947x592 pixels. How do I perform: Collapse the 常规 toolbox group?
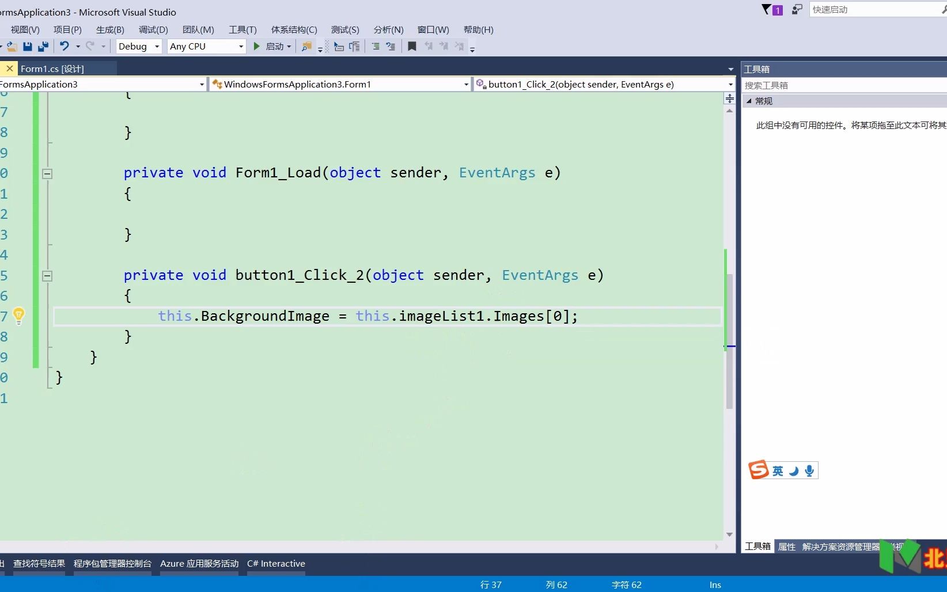point(749,101)
